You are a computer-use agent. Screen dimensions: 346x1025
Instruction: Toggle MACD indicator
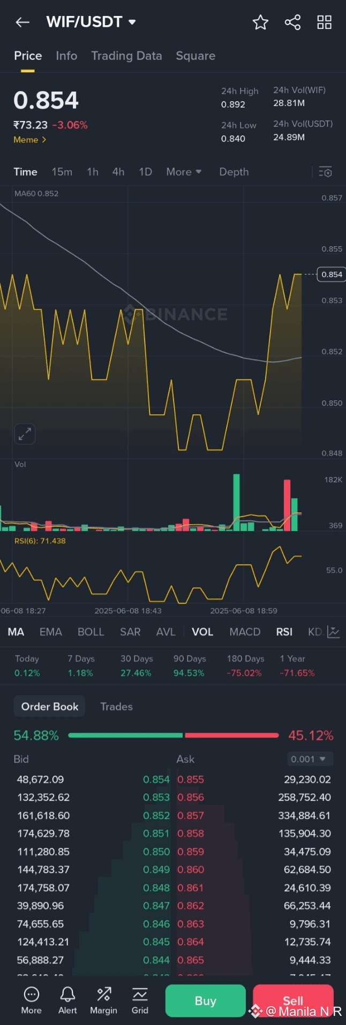245,632
